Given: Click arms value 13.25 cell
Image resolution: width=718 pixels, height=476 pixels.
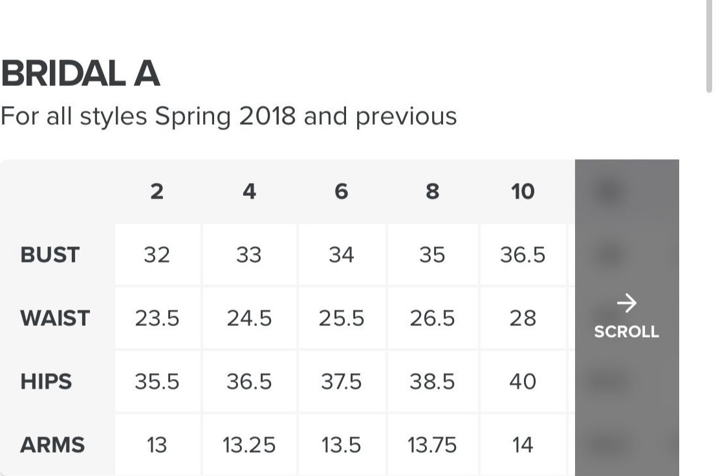Looking at the screenshot, I should tap(250, 445).
